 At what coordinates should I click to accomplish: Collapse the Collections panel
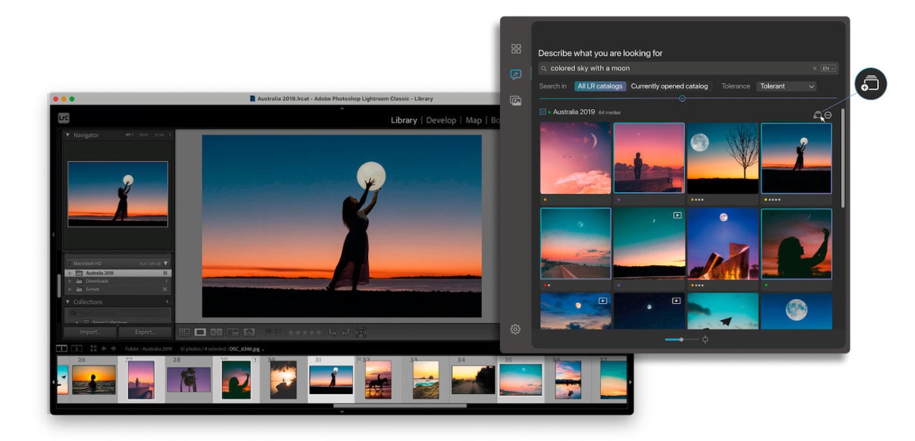(x=67, y=302)
